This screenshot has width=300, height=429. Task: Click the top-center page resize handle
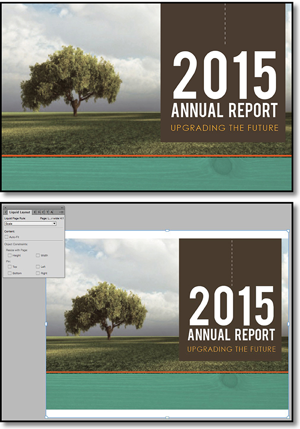[x=167, y=230]
